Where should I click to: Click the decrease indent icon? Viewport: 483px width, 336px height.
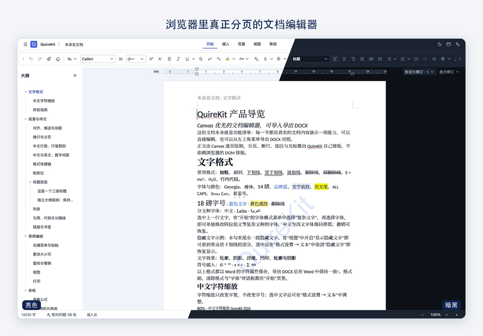pos(425,59)
